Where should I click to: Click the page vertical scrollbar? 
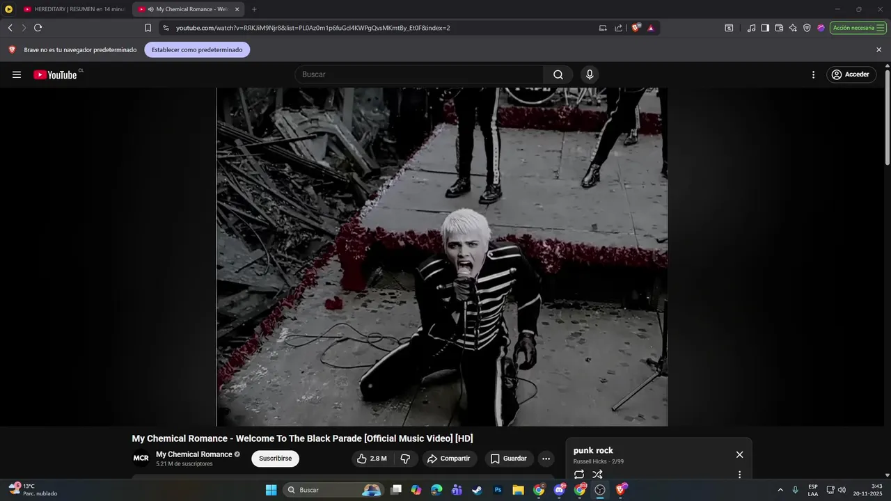tap(887, 117)
